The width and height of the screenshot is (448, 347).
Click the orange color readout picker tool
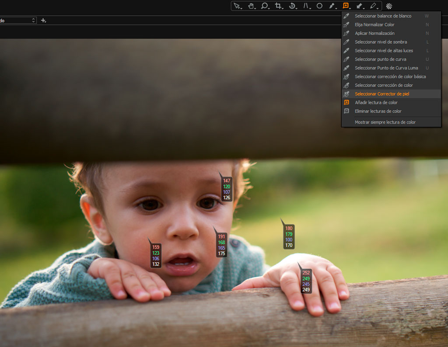346,6
